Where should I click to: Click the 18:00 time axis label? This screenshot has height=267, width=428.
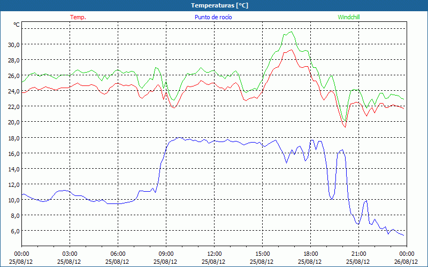[310, 254]
